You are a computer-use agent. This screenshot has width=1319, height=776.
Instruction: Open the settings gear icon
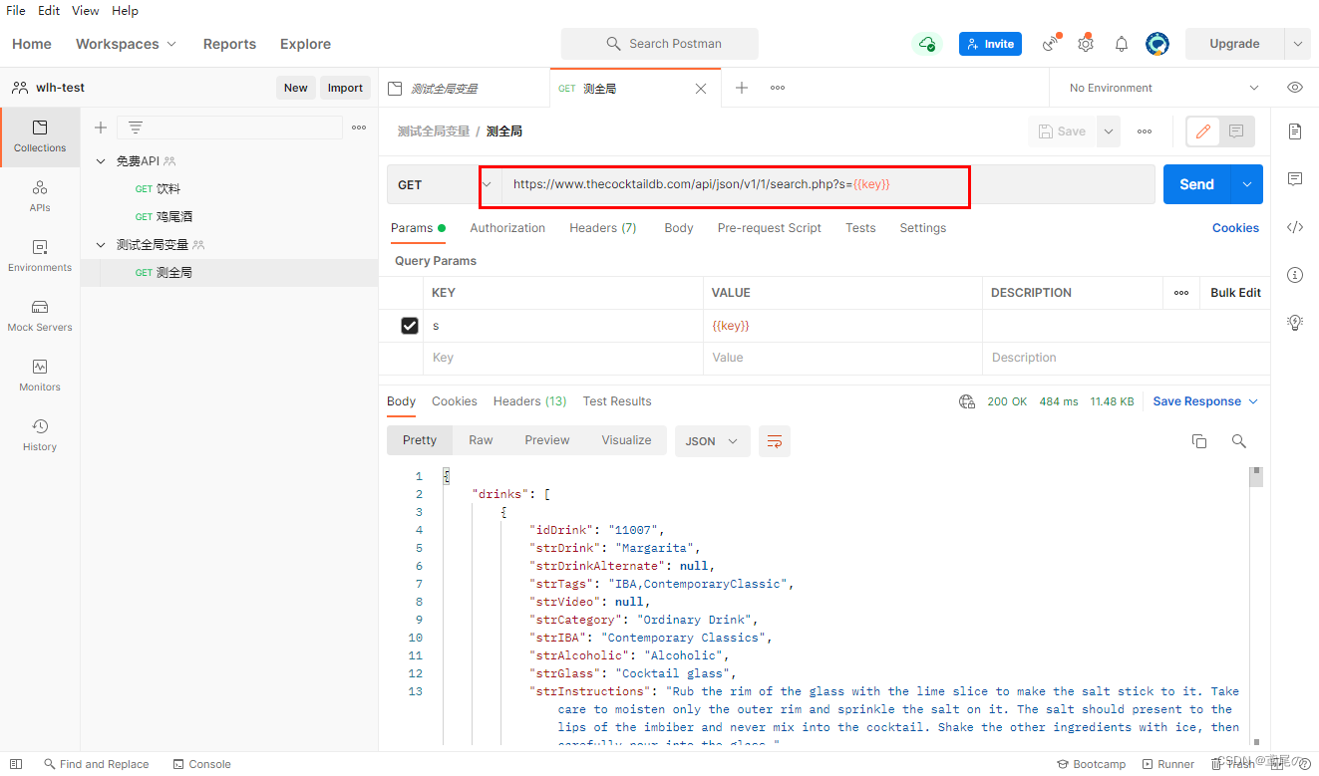coord(1086,44)
